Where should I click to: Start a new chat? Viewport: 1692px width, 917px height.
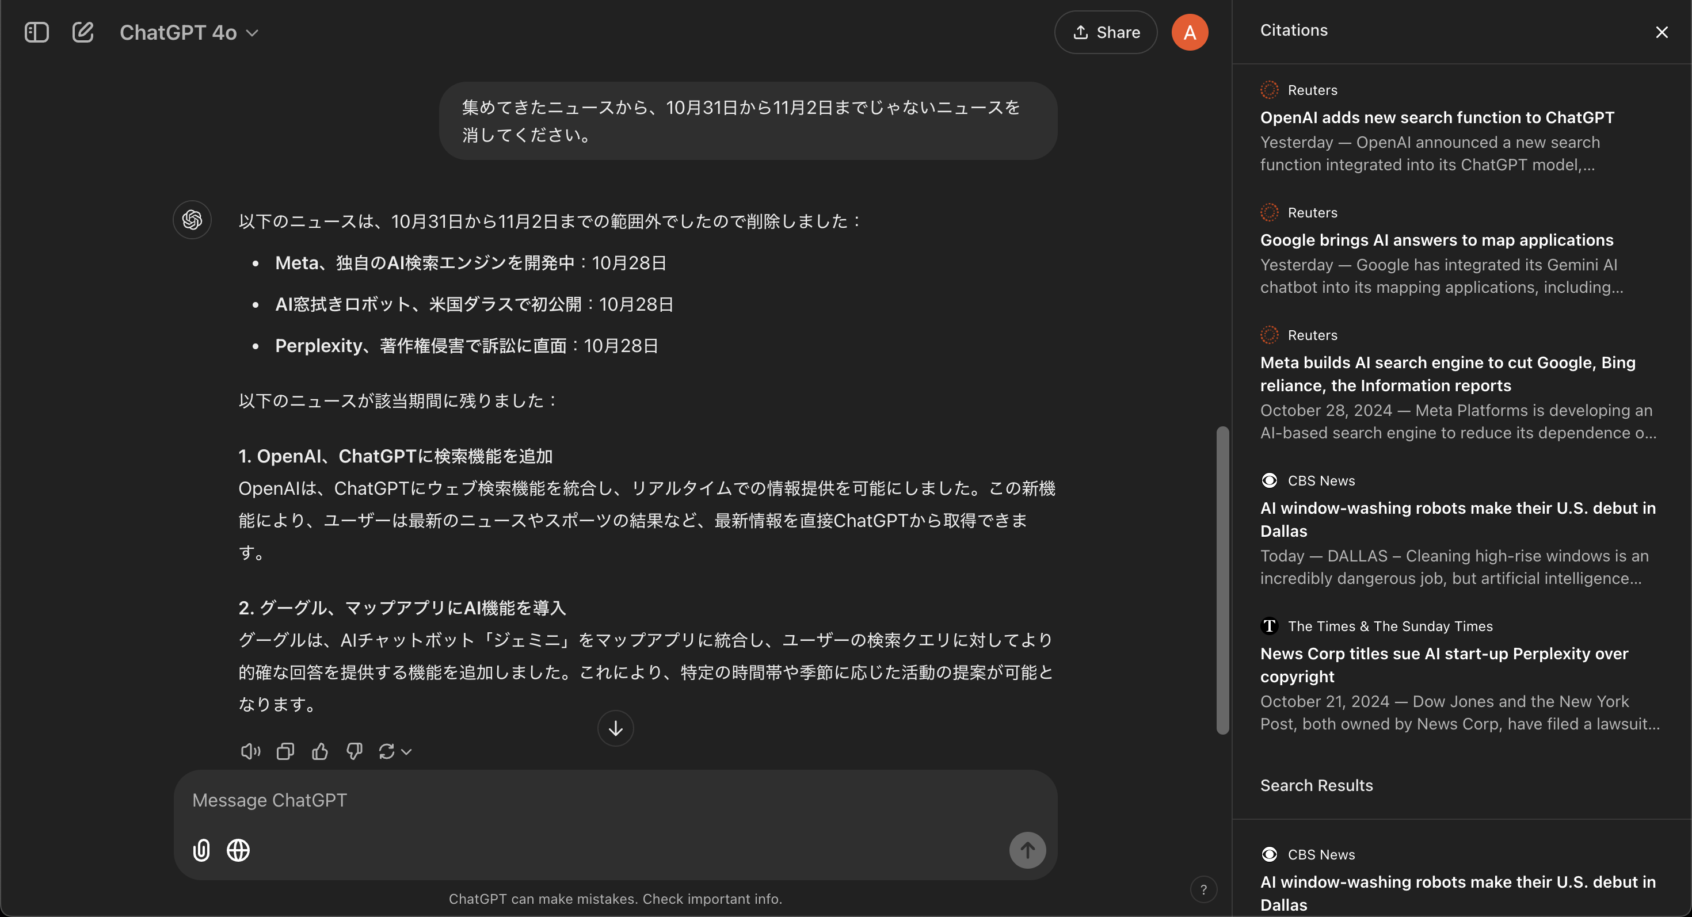coord(83,32)
